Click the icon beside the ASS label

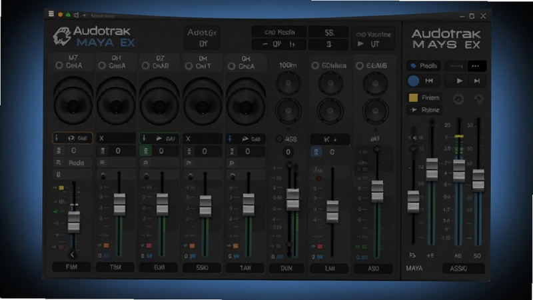[279, 139]
